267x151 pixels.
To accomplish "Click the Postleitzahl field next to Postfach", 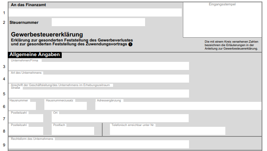I will (x=26, y=131).
